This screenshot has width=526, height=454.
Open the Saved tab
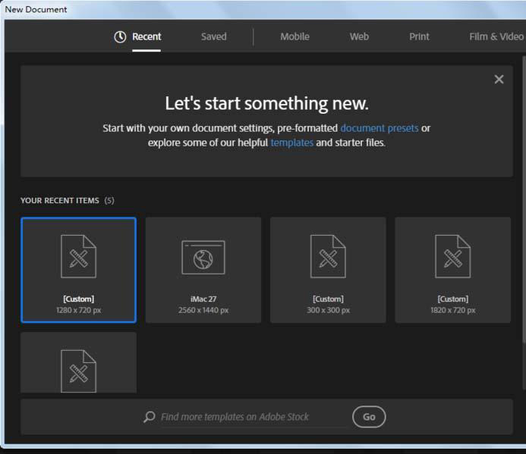[x=213, y=36]
